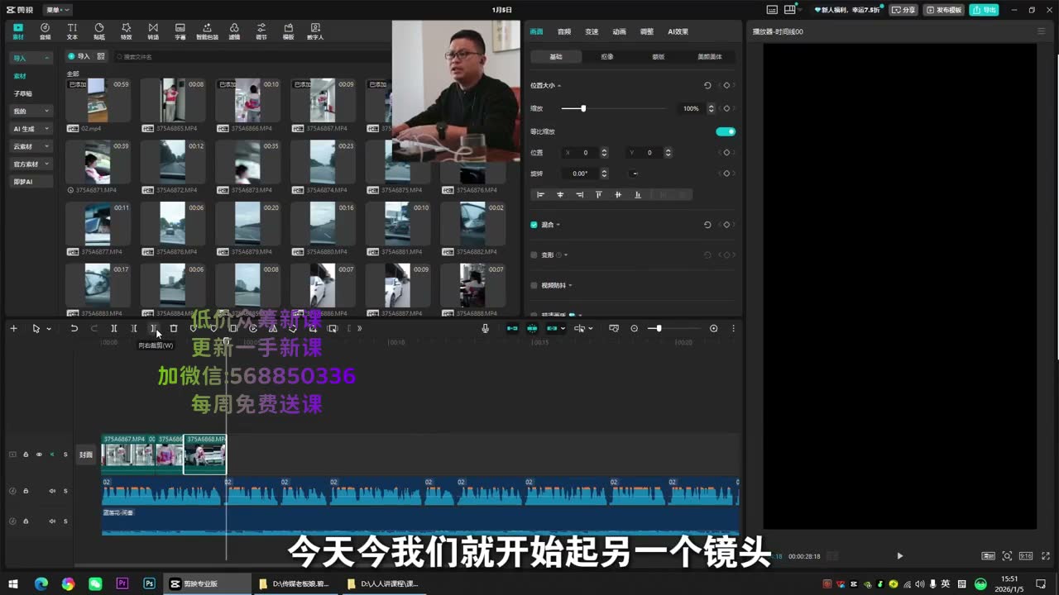The height and width of the screenshot is (595, 1059).
Task: Toggle the 等比缩放 uniform scale switch
Action: point(726,131)
